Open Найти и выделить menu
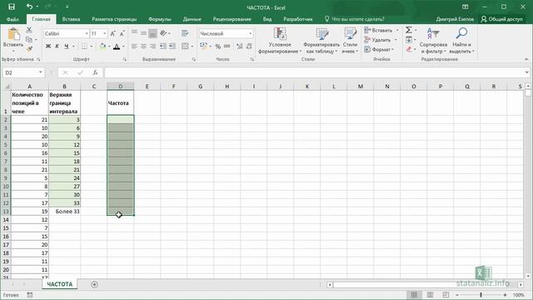The image size is (533, 300). tap(461, 41)
